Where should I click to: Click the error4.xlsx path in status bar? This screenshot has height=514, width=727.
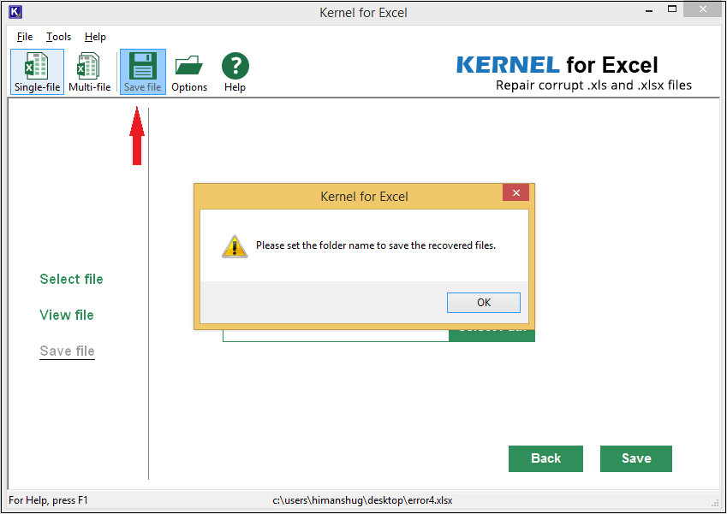click(x=362, y=500)
